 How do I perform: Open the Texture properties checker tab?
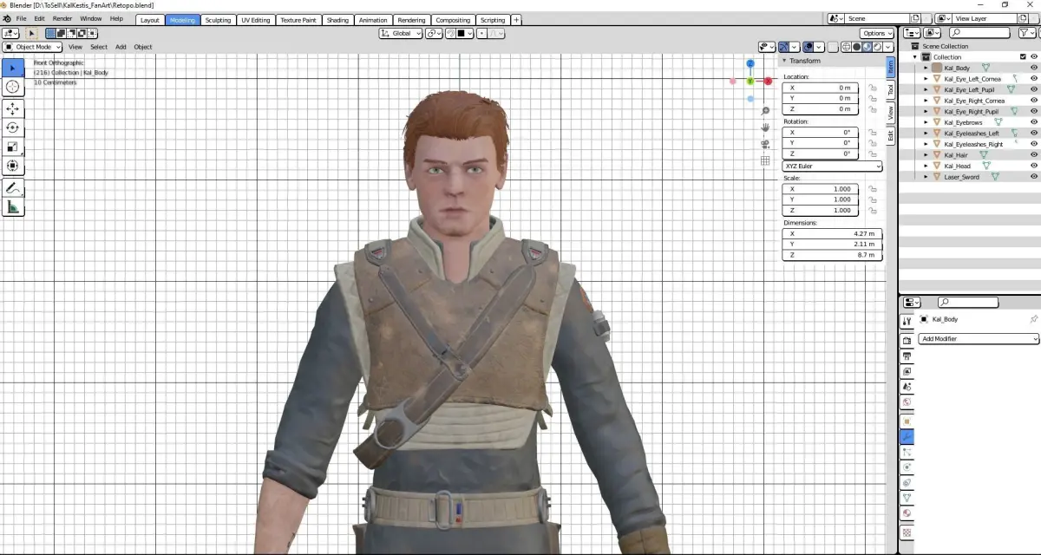pyautogui.click(x=907, y=532)
